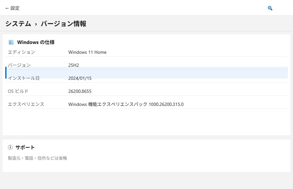Click the install date 2024/01/15

point(80,78)
